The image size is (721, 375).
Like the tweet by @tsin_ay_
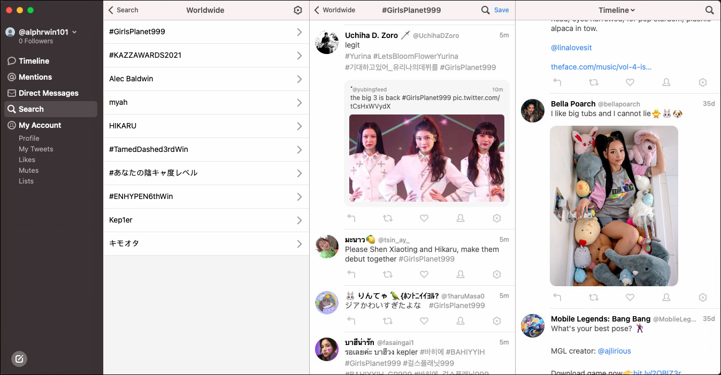click(x=424, y=274)
